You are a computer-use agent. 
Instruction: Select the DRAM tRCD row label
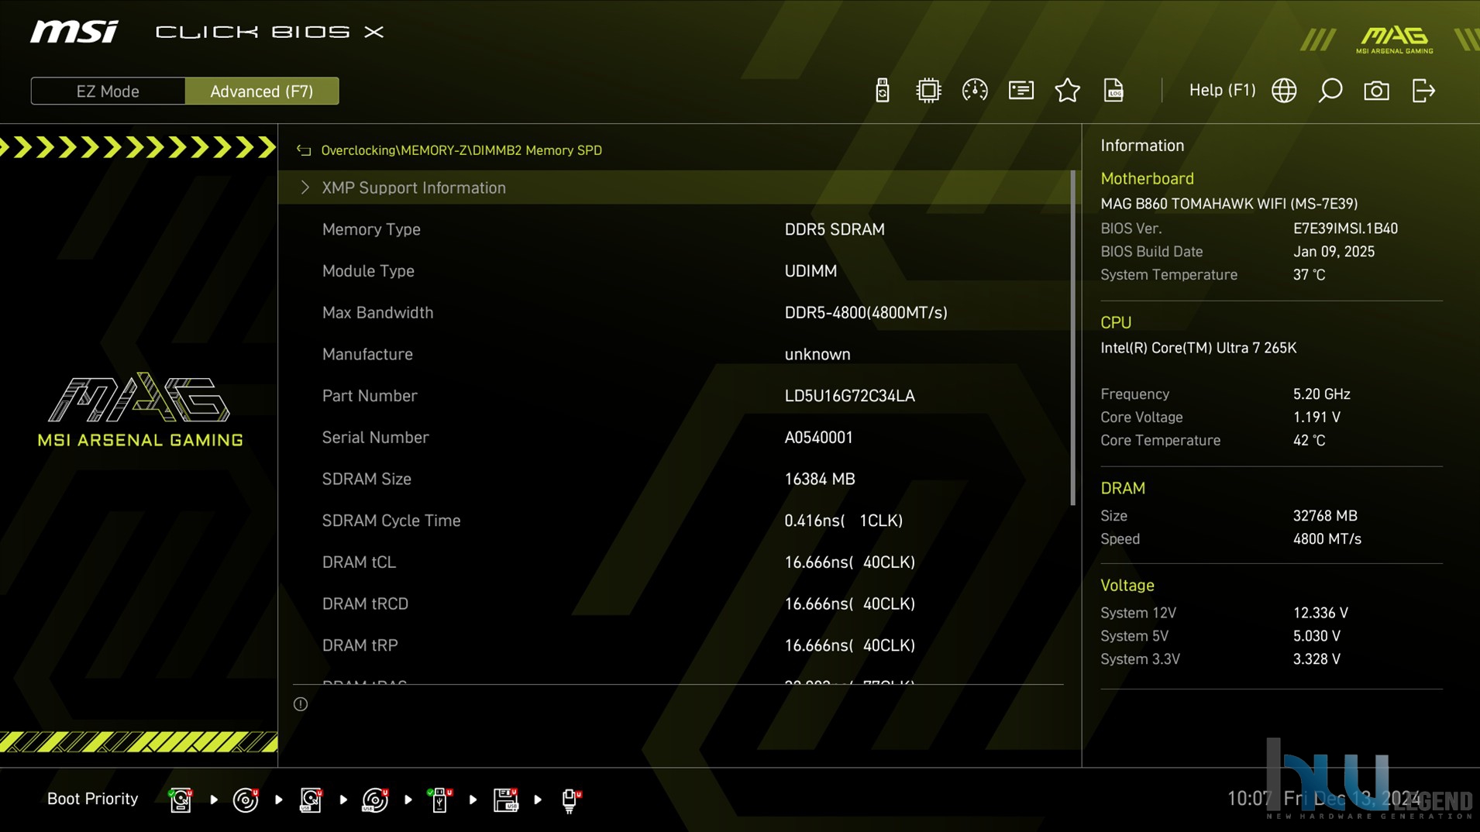click(365, 604)
